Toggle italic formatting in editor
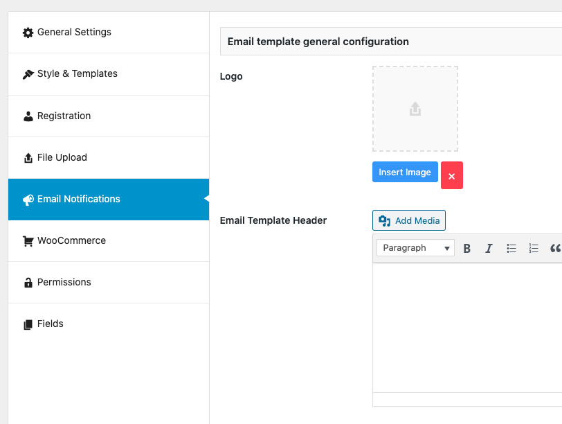 [x=489, y=248]
